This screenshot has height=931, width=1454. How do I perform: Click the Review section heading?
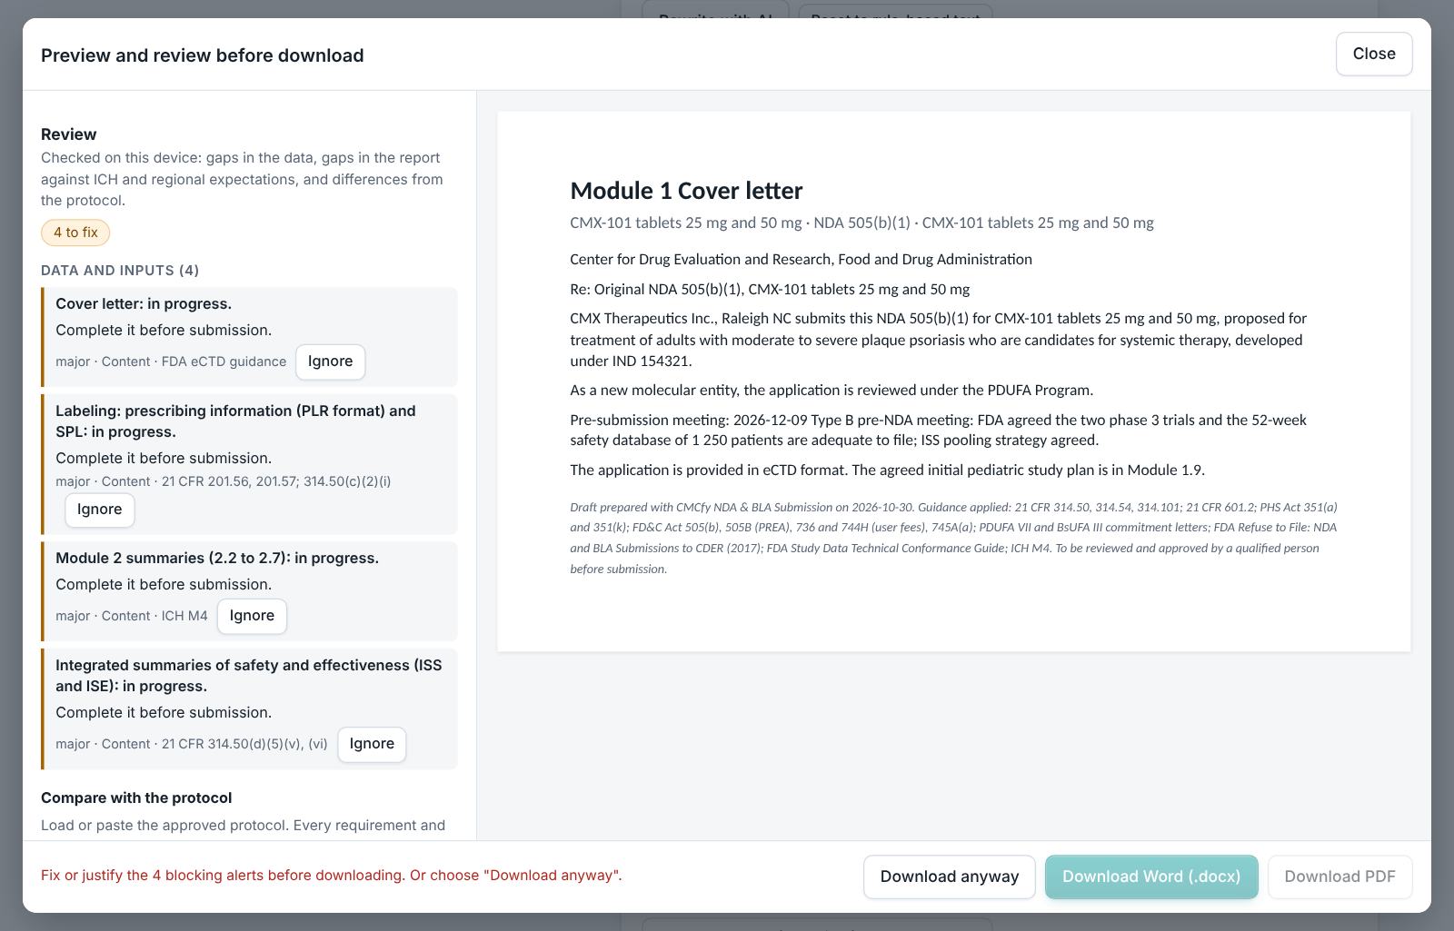coord(69,134)
